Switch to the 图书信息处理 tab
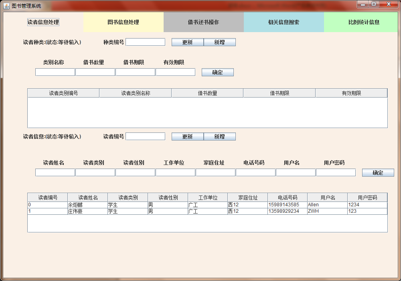 click(x=123, y=22)
